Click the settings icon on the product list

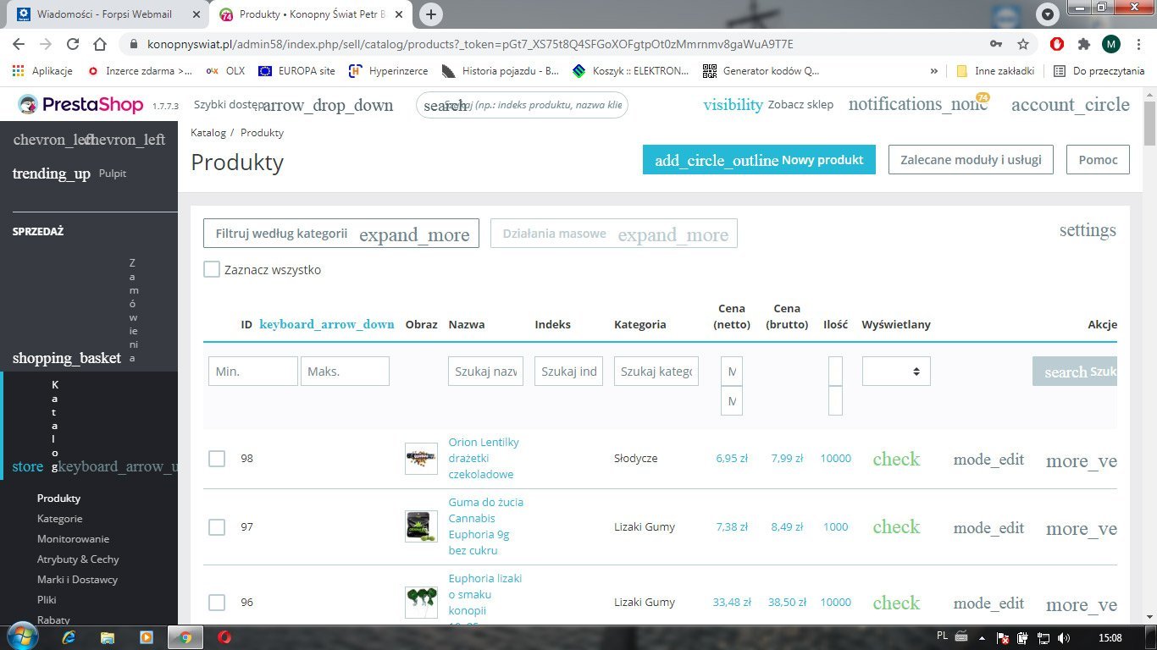[1088, 230]
